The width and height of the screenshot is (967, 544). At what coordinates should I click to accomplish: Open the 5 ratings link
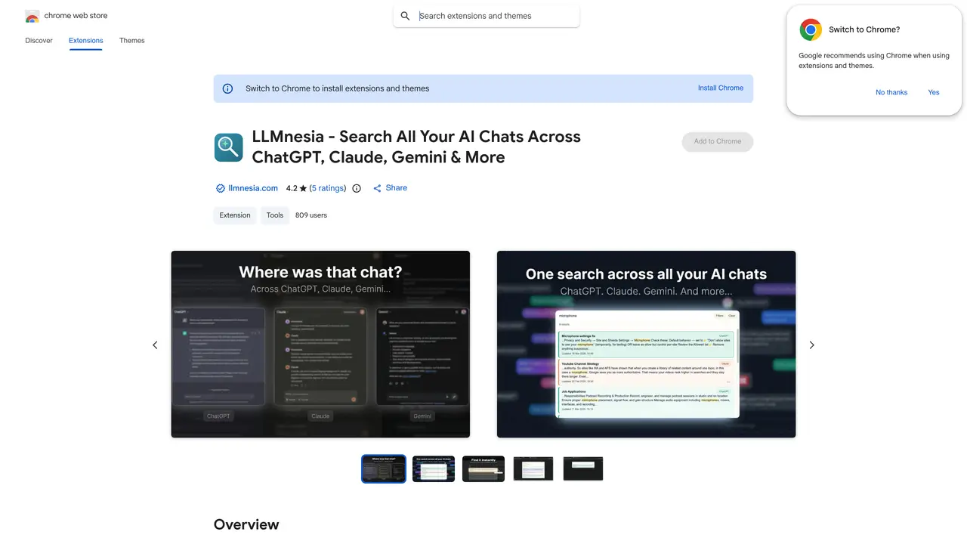[328, 188]
